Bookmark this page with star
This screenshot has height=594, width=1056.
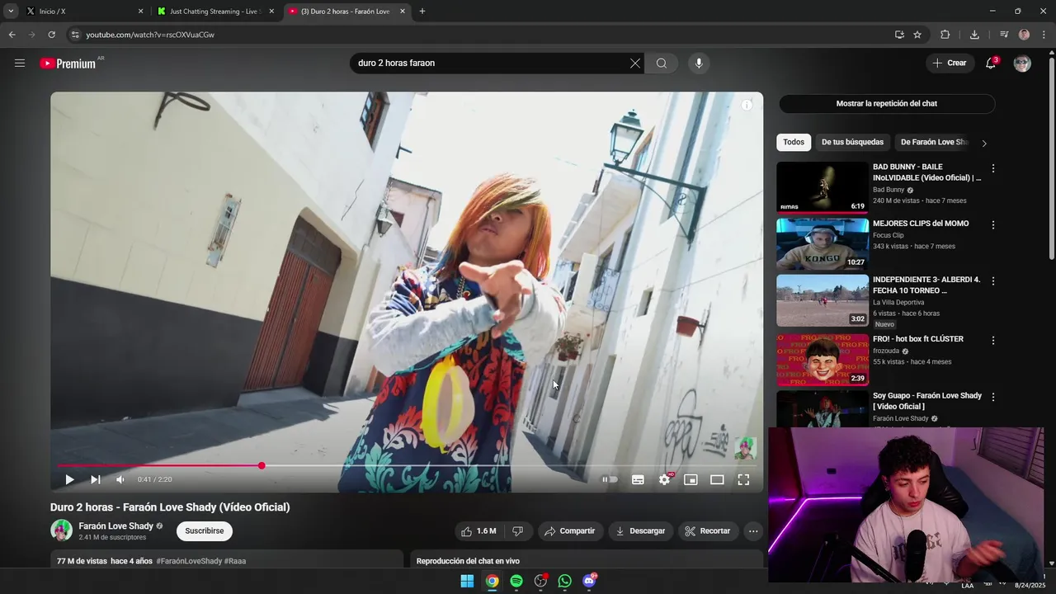pos(917,35)
